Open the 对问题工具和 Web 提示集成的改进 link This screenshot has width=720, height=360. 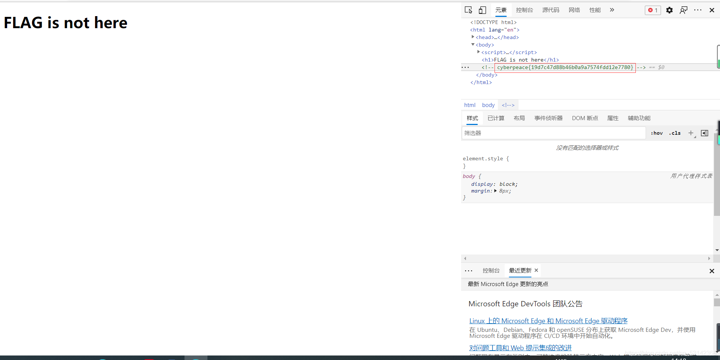pyautogui.click(x=520, y=348)
